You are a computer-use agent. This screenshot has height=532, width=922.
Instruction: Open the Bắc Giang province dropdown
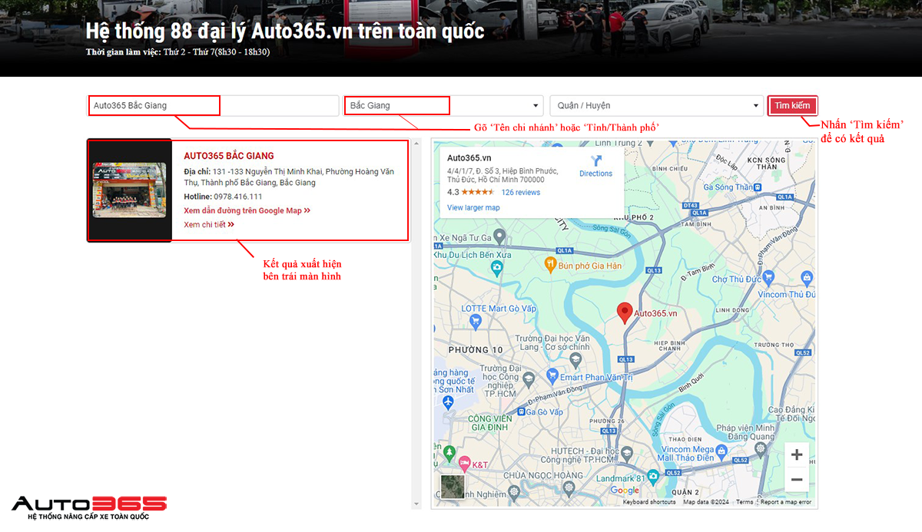[444, 106]
